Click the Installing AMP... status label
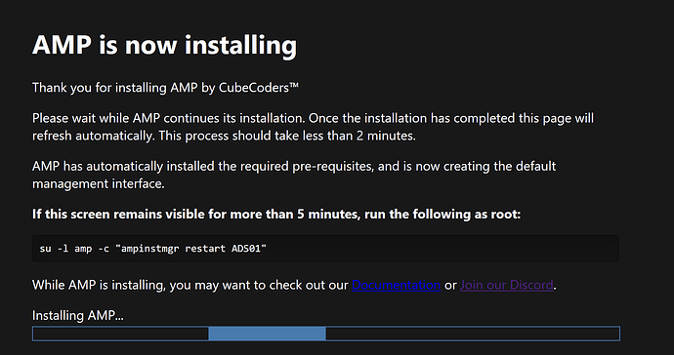The width and height of the screenshot is (674, 355). (x=78, y=316)
